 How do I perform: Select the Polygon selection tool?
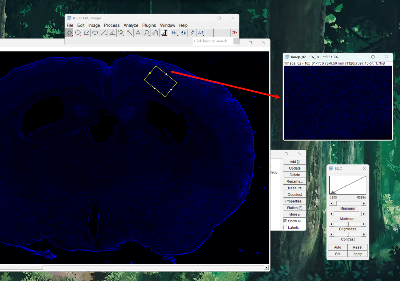click(x=87, y=33)
